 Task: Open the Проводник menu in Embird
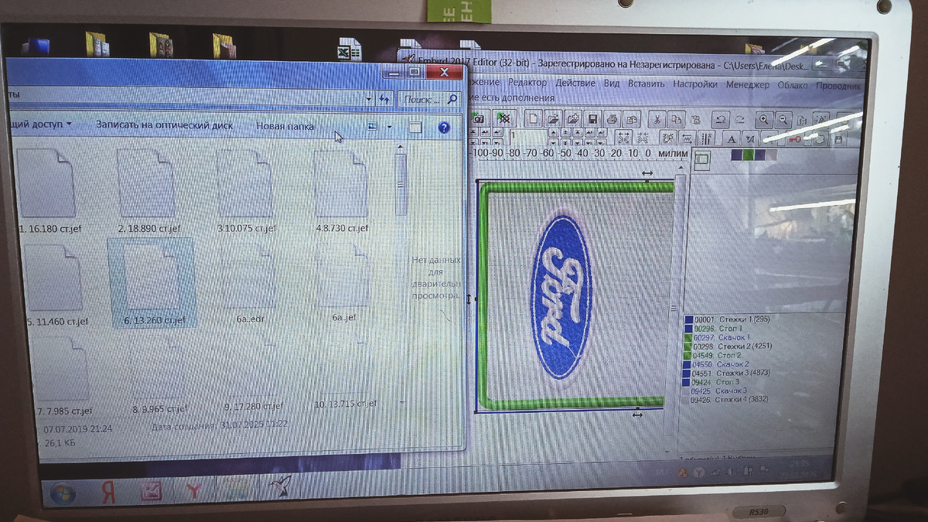point(839,86)
